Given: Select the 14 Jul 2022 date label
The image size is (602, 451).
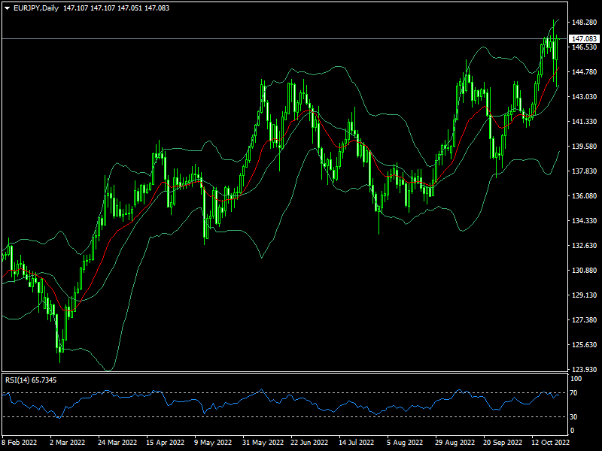Looking at the screenshot, I should coord(356,442).
